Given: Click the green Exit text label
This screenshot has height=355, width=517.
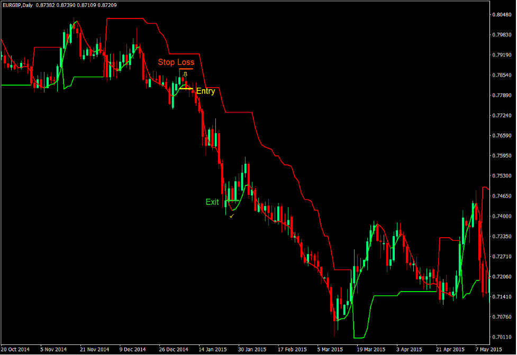Looking at the screenshot, I should point(212,201).
